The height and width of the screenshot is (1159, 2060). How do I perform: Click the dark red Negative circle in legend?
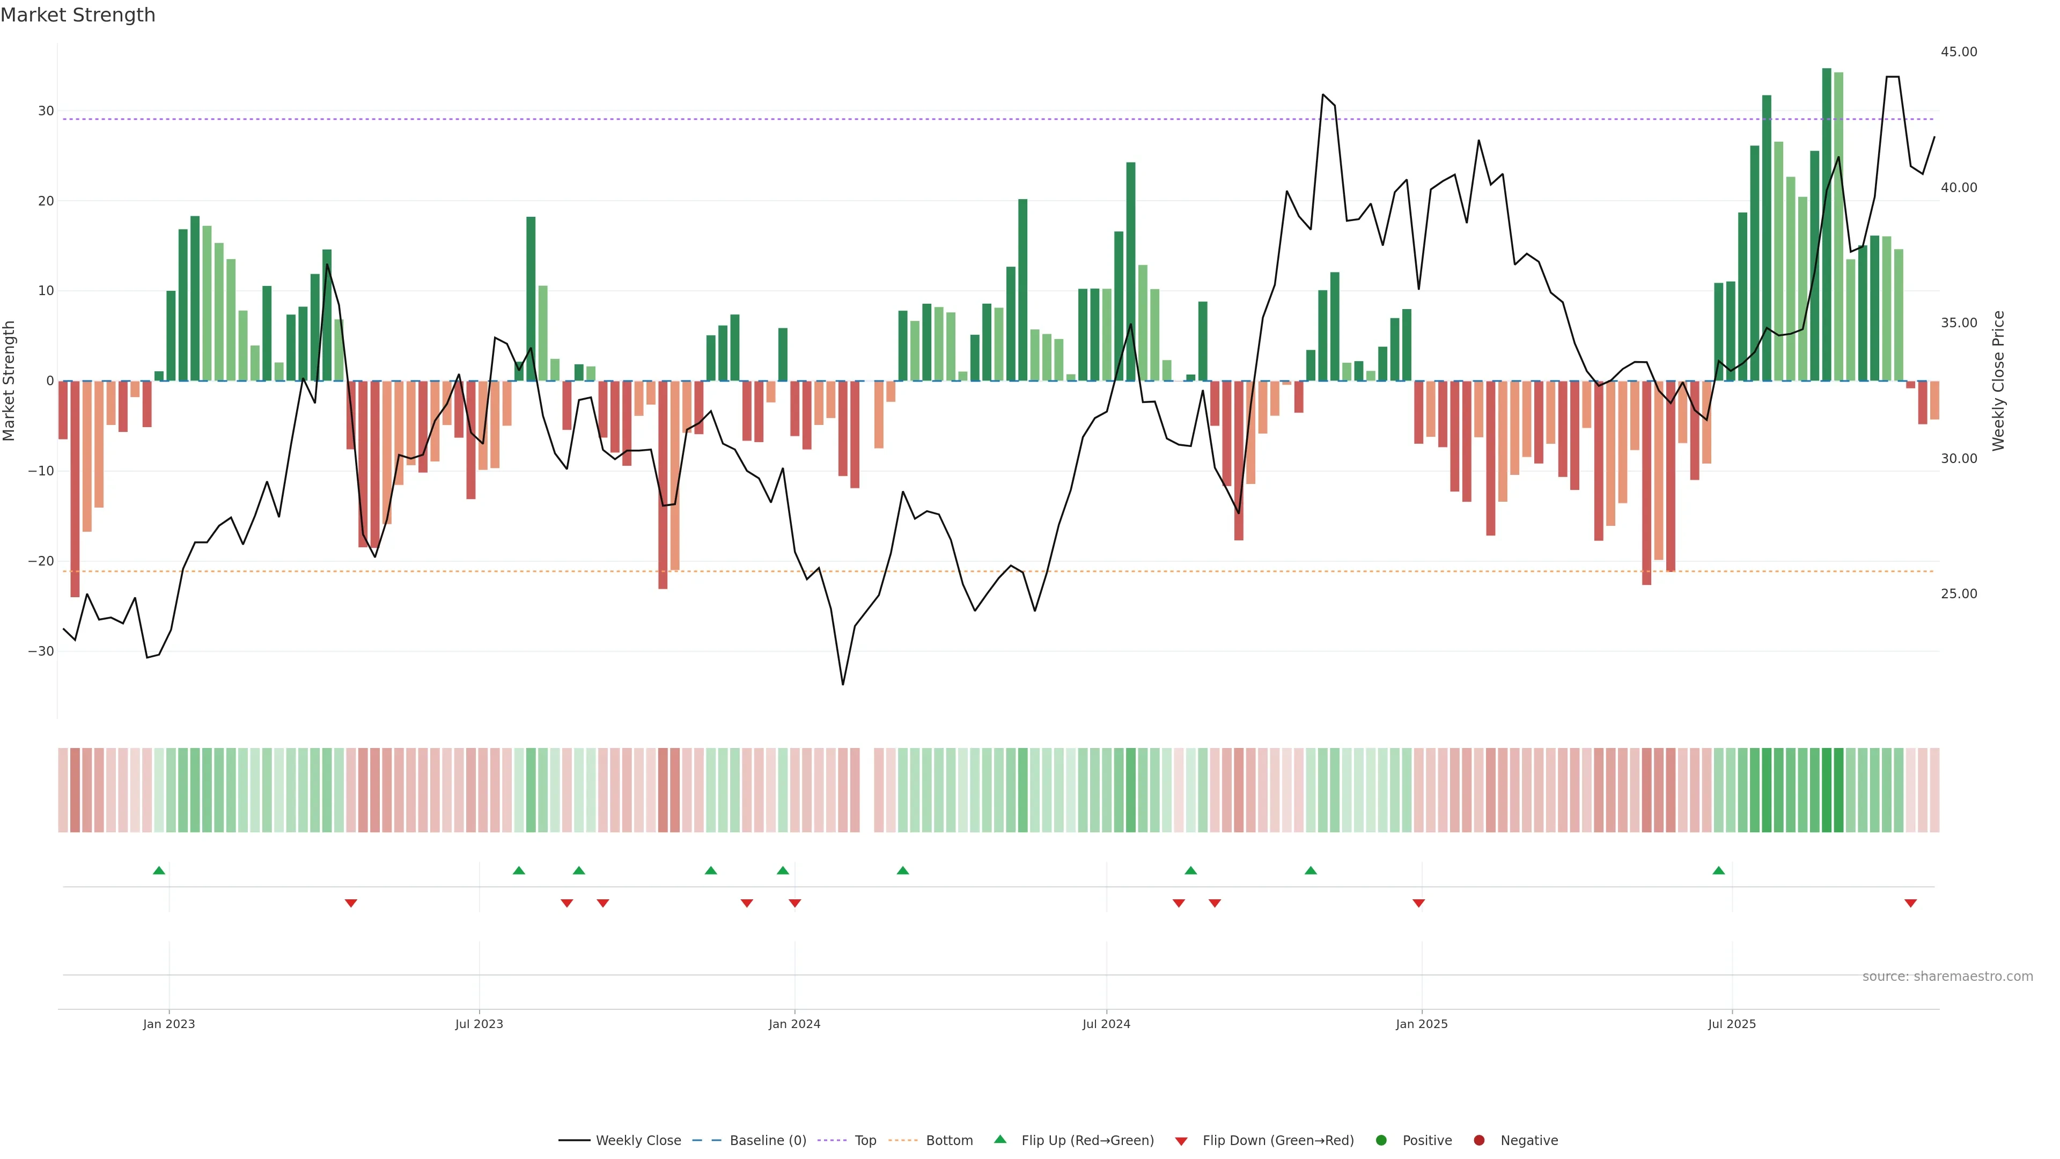pos(1478,1140)
